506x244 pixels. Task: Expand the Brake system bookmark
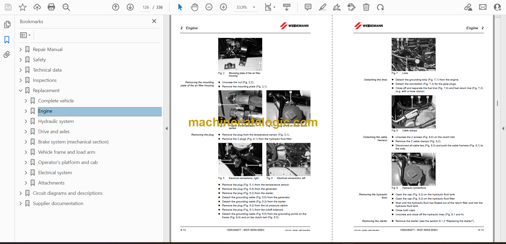pos(26,142)
